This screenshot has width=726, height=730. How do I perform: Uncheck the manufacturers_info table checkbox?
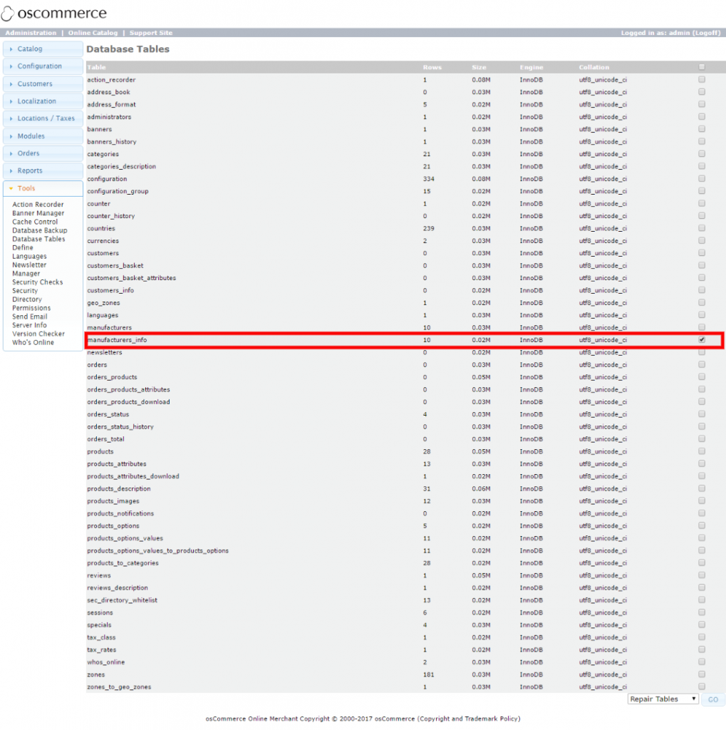(702, 340)
